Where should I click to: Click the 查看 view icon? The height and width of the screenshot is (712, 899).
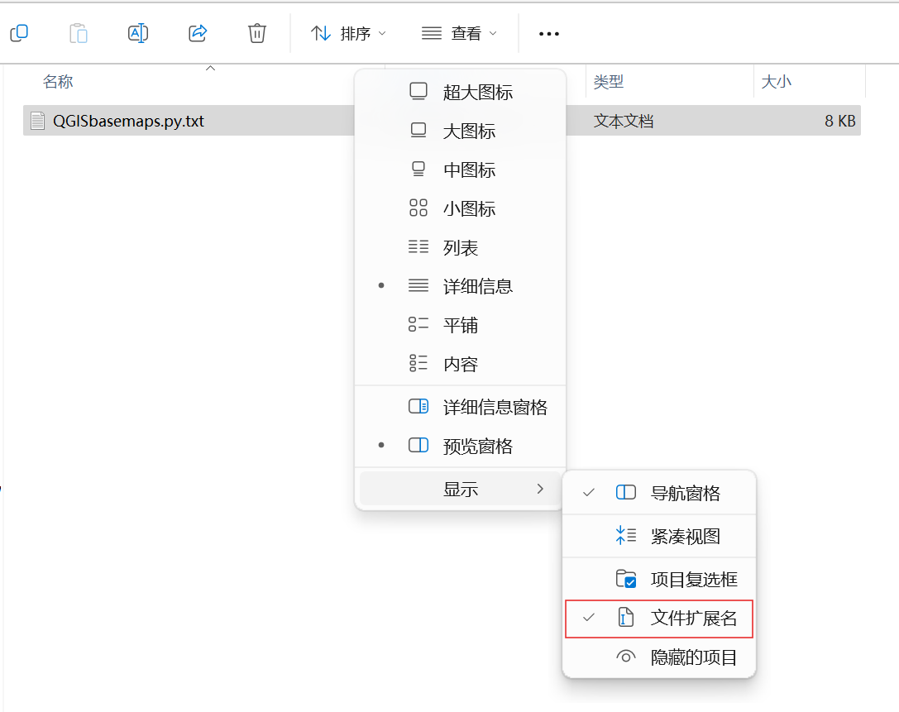coord(431,33)
